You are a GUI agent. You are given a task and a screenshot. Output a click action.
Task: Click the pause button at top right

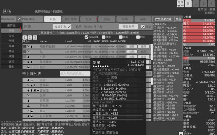[188, 4]
